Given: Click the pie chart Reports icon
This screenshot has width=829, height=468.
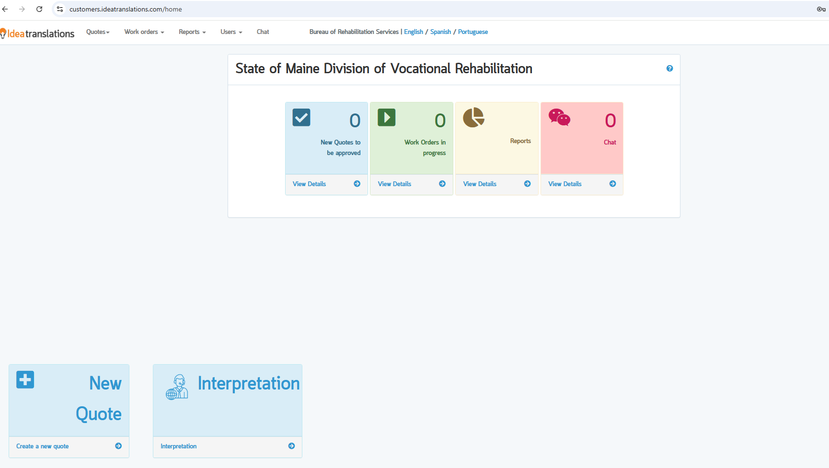Looking at the screenshot, I should (473, 117).
